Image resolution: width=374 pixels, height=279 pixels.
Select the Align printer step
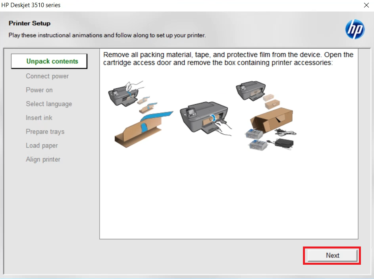click(x=43, y=159)
